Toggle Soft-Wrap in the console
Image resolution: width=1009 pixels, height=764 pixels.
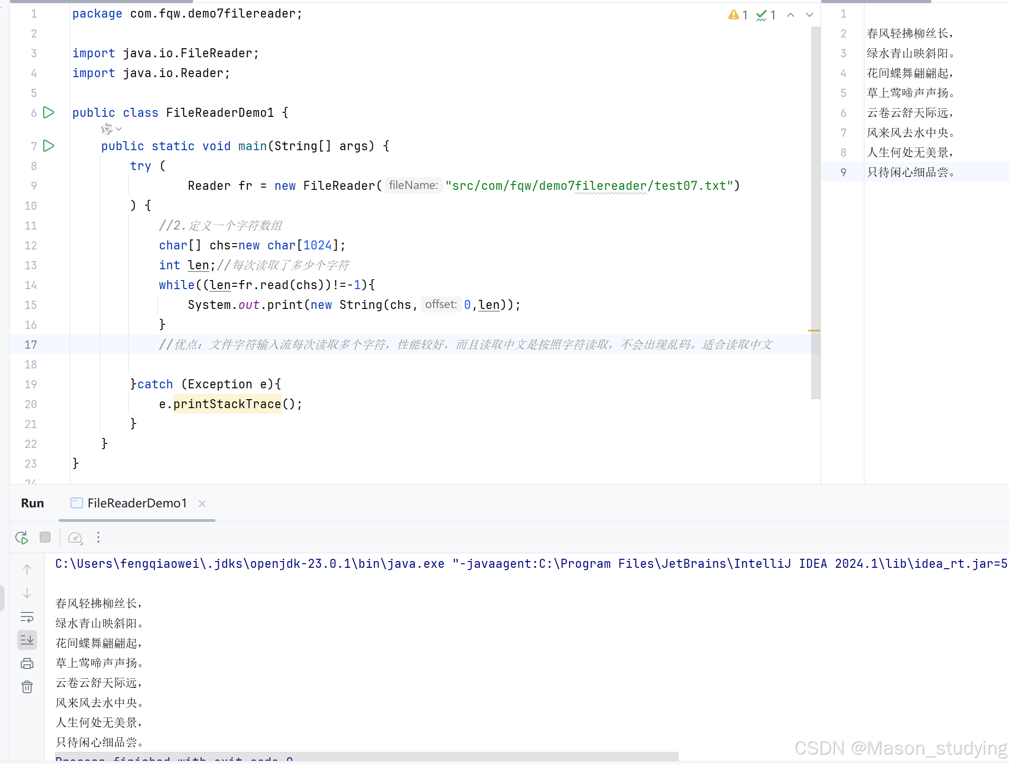27,617
